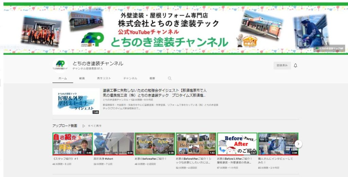This screenshot has height=177, width=348.
Task: Click the アップロード動画 section heading
Action: (x=65, y=126)
